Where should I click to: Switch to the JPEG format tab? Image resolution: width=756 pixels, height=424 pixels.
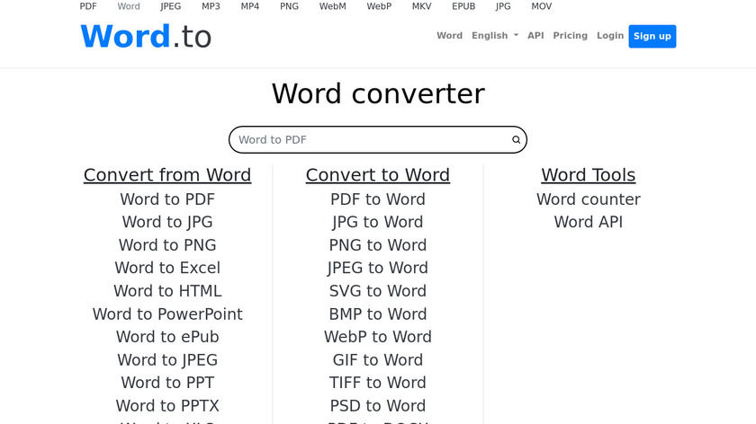171,6
